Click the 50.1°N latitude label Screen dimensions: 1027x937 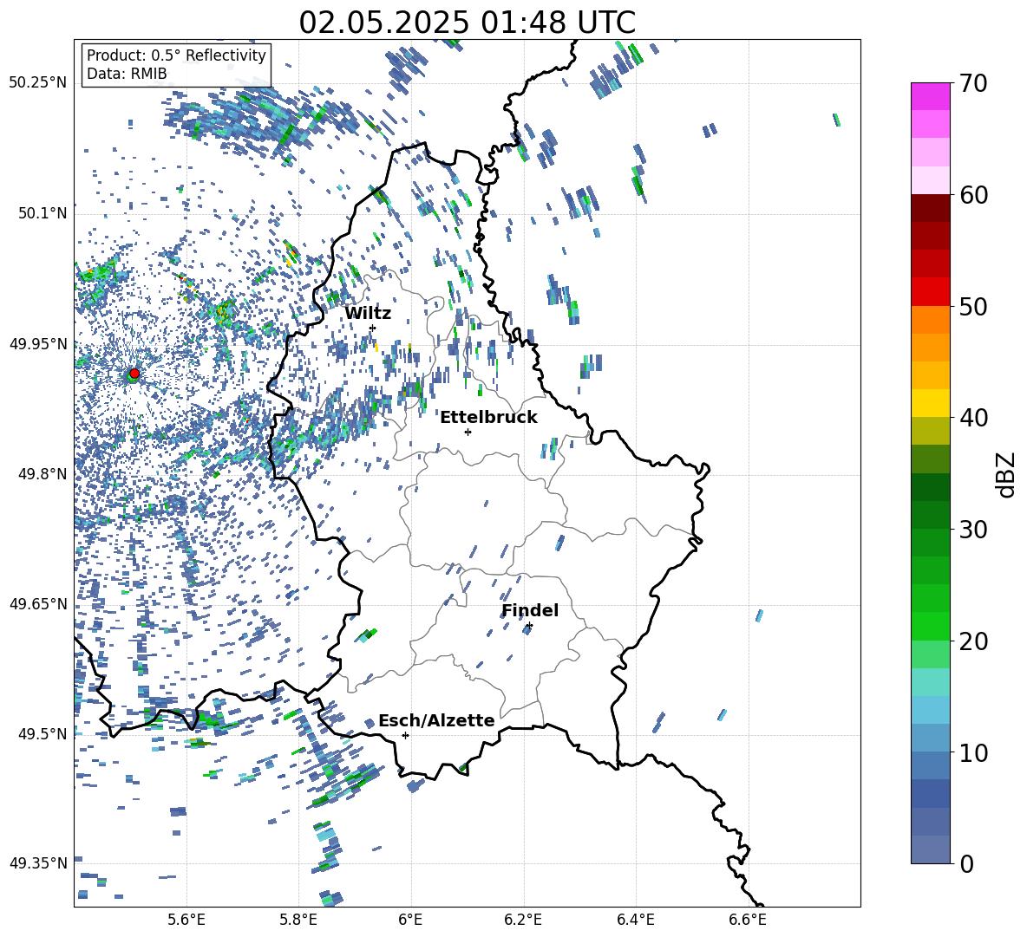tap(43, 213)
